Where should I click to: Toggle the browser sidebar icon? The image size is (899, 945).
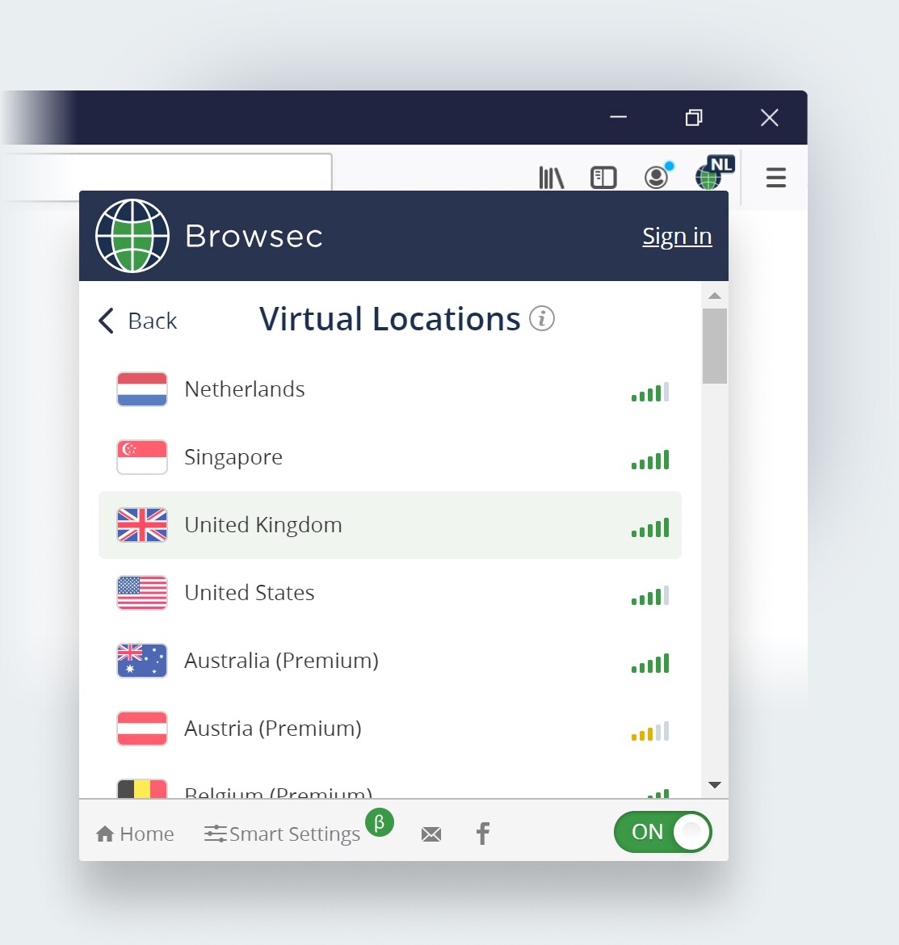click(603, 178)
